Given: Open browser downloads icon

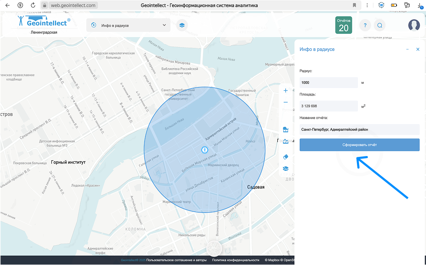Looking at the screenshot, I should (x=420, y=5).
